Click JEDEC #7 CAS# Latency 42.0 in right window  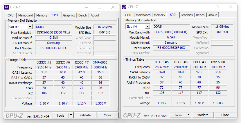[199, 72]
